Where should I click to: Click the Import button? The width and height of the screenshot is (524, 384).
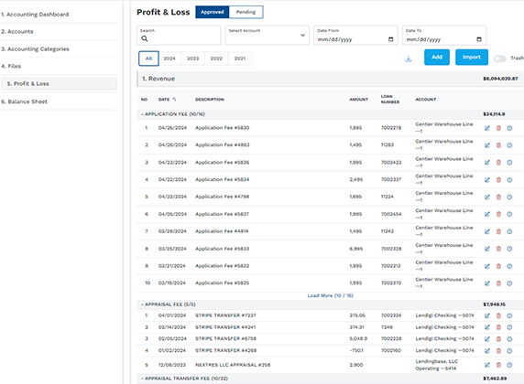pyautogui.click(x=472, y=57)
